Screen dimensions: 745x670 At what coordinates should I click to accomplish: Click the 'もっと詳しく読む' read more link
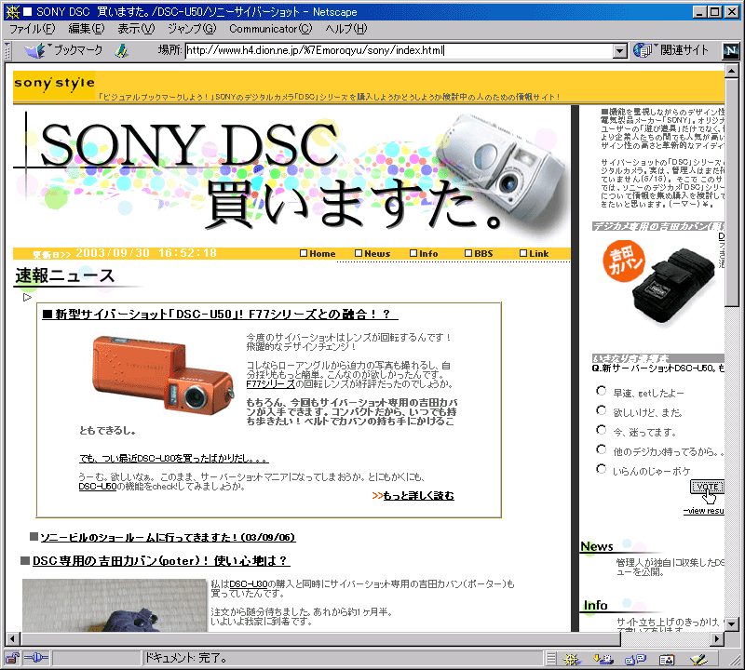[x=418, y=496]
